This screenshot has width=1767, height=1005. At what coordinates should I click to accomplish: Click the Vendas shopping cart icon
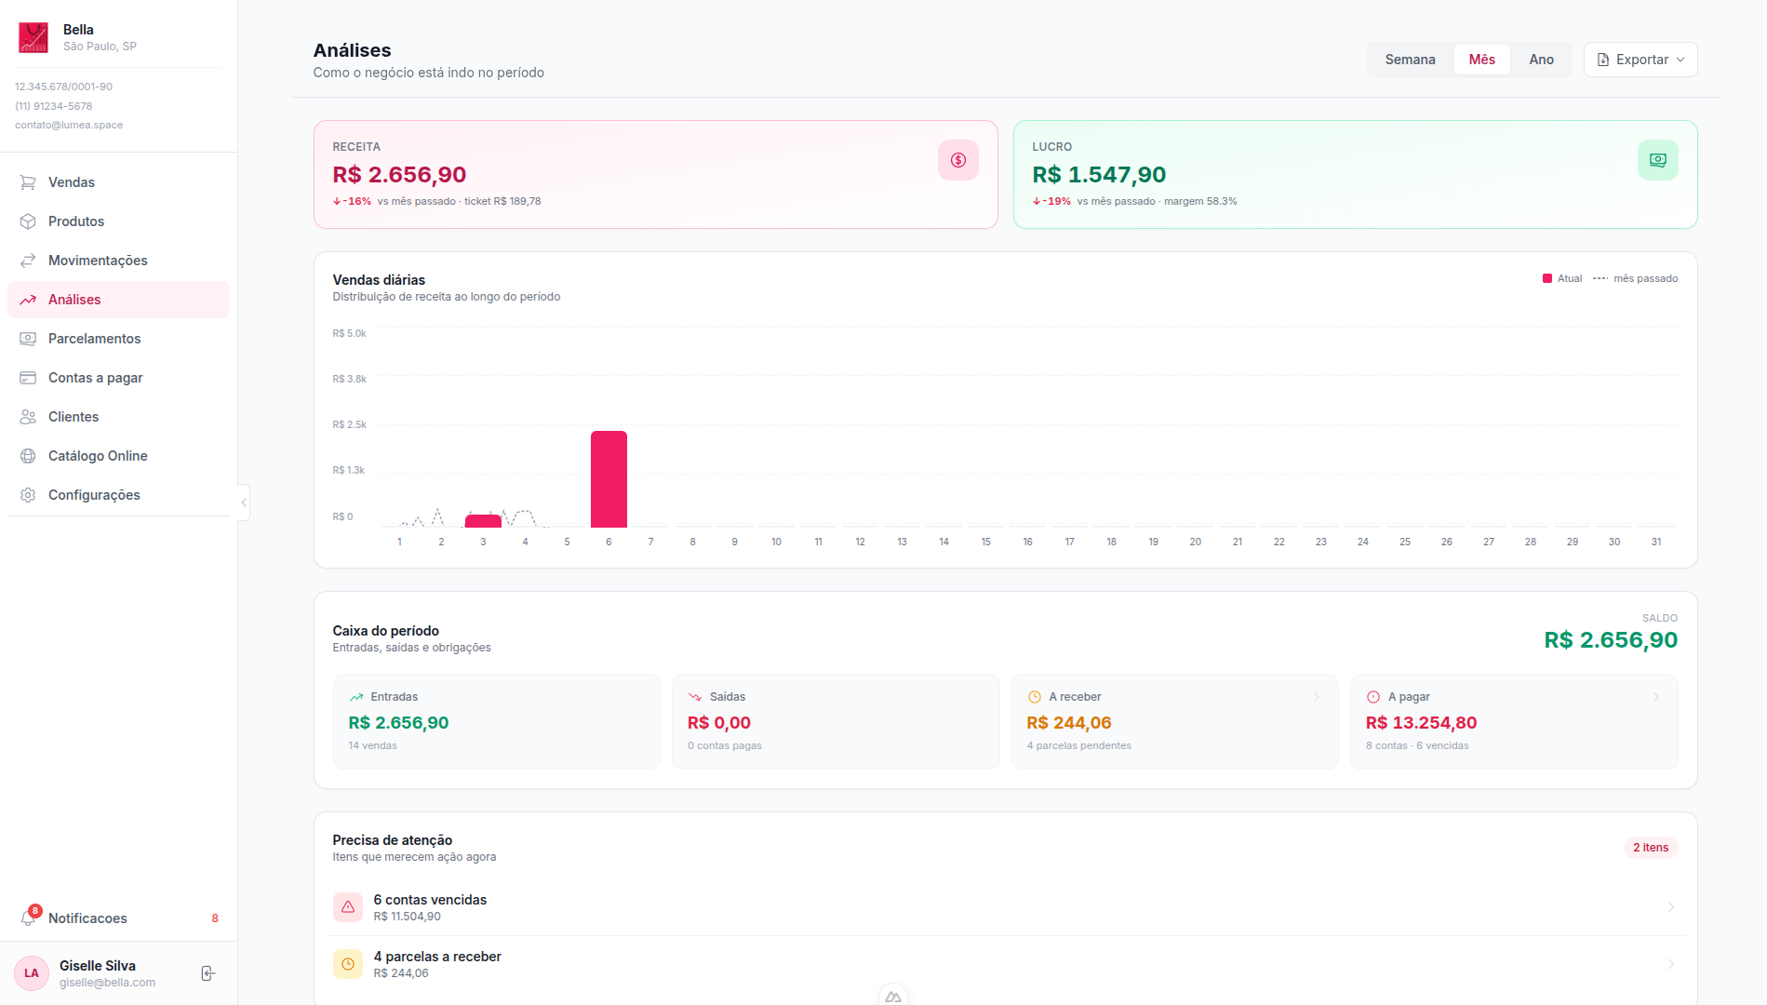28,182
